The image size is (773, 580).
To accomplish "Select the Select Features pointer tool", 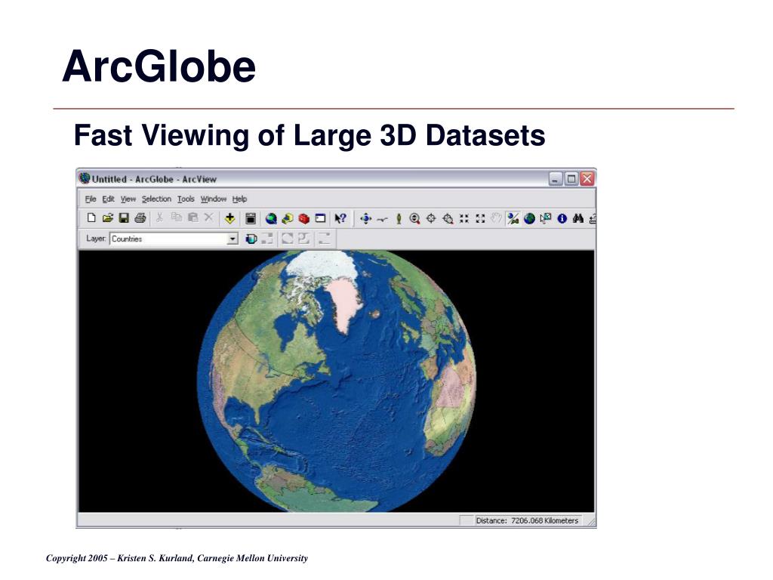I will (x=546, y=218).
